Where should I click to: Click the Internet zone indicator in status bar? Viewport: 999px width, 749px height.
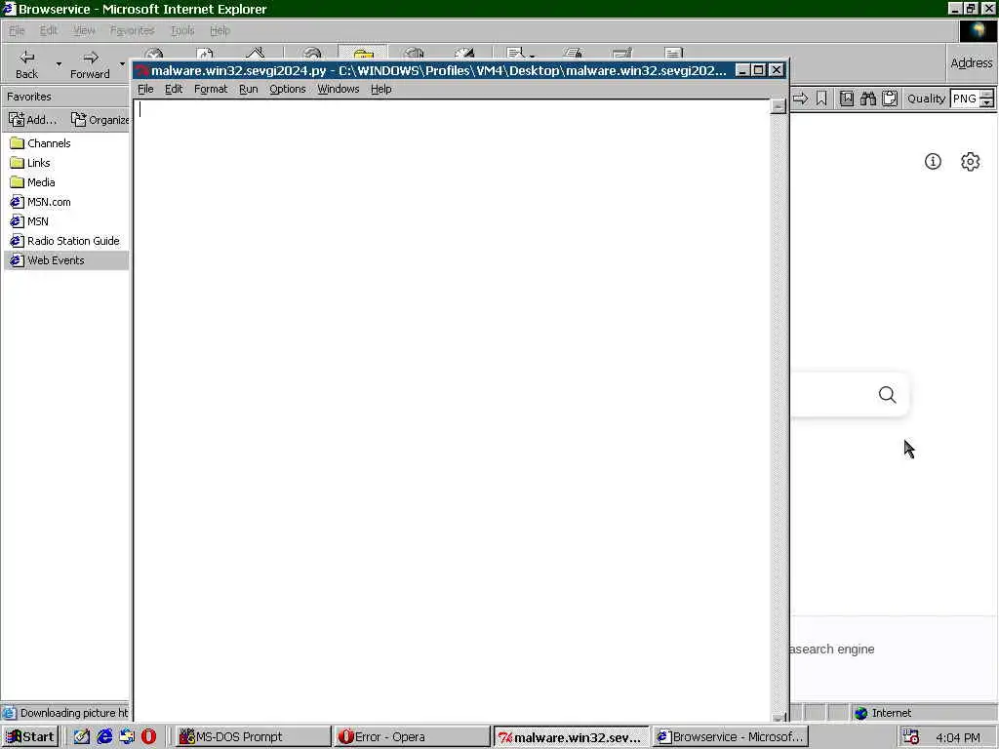(x=883, y=713)
